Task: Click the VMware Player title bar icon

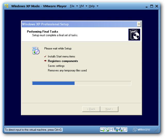Action: [x=6, y=6]
